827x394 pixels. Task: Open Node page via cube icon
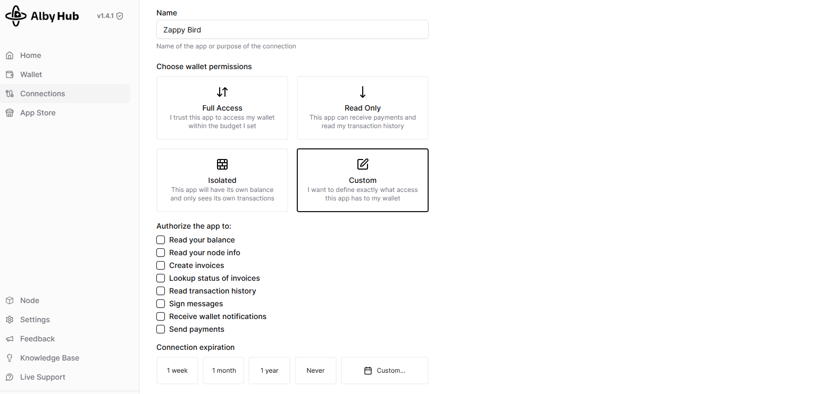10,300
